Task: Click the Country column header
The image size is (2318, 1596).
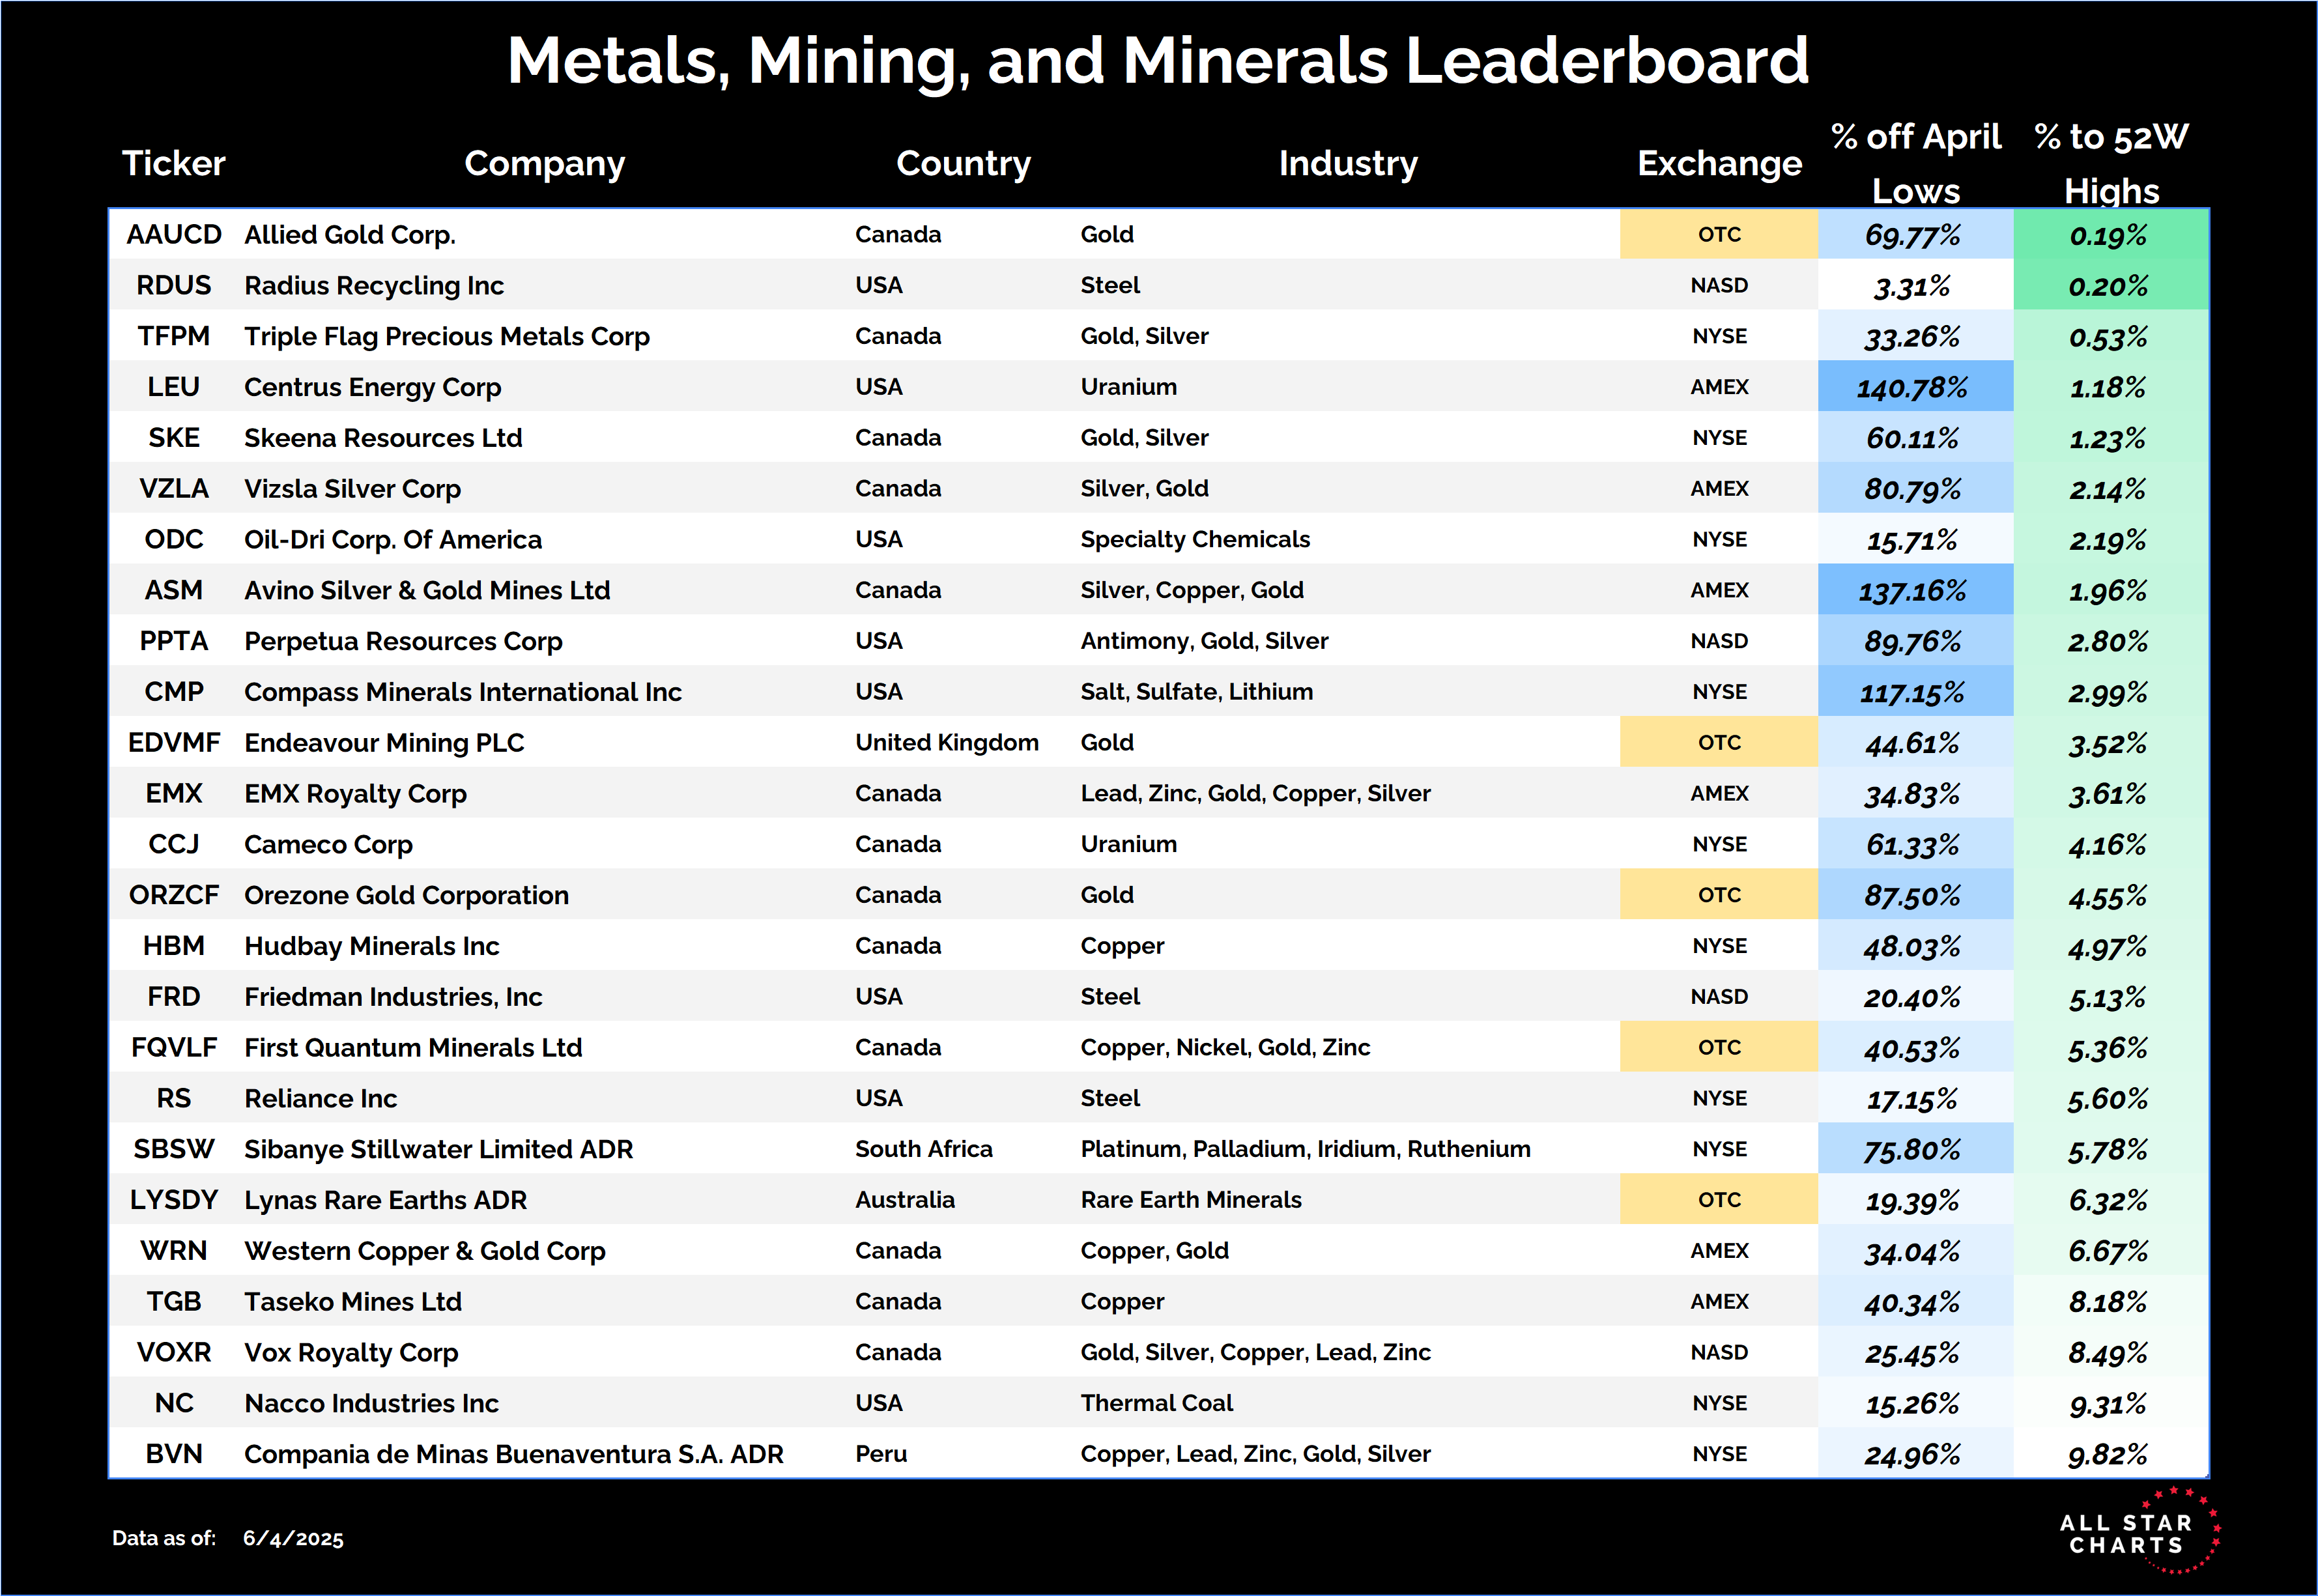Action: 963,163
